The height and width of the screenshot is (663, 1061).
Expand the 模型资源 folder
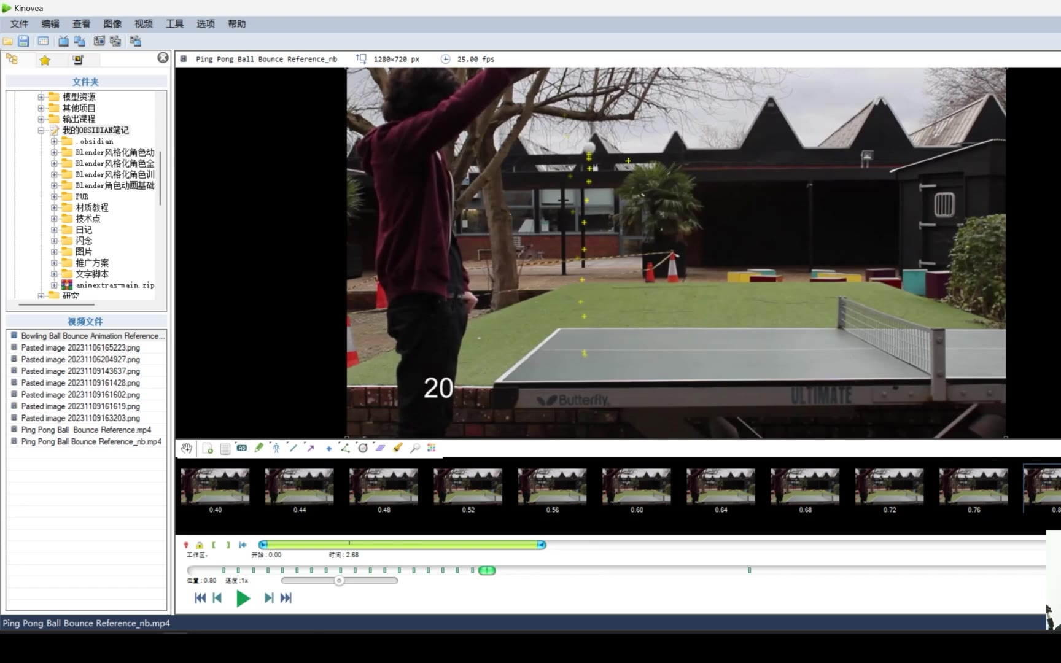(41, 97)
